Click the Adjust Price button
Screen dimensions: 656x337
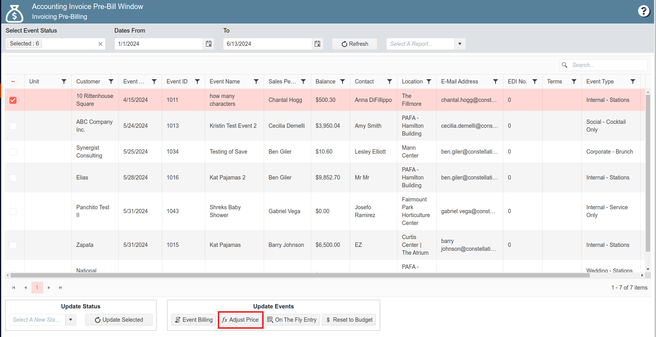tap(241, 320)
